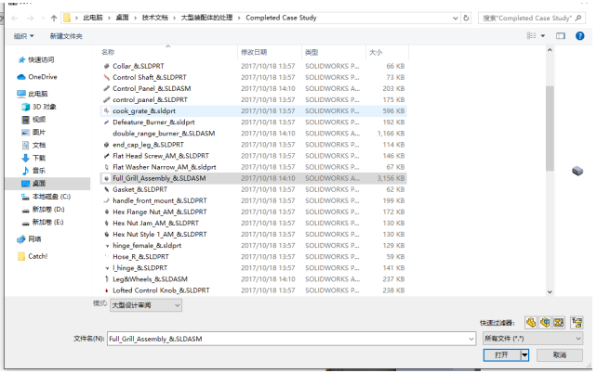Select file hinge_female_&.sldprt
This screenshot has width=597, height=373.
pos(147,245)
